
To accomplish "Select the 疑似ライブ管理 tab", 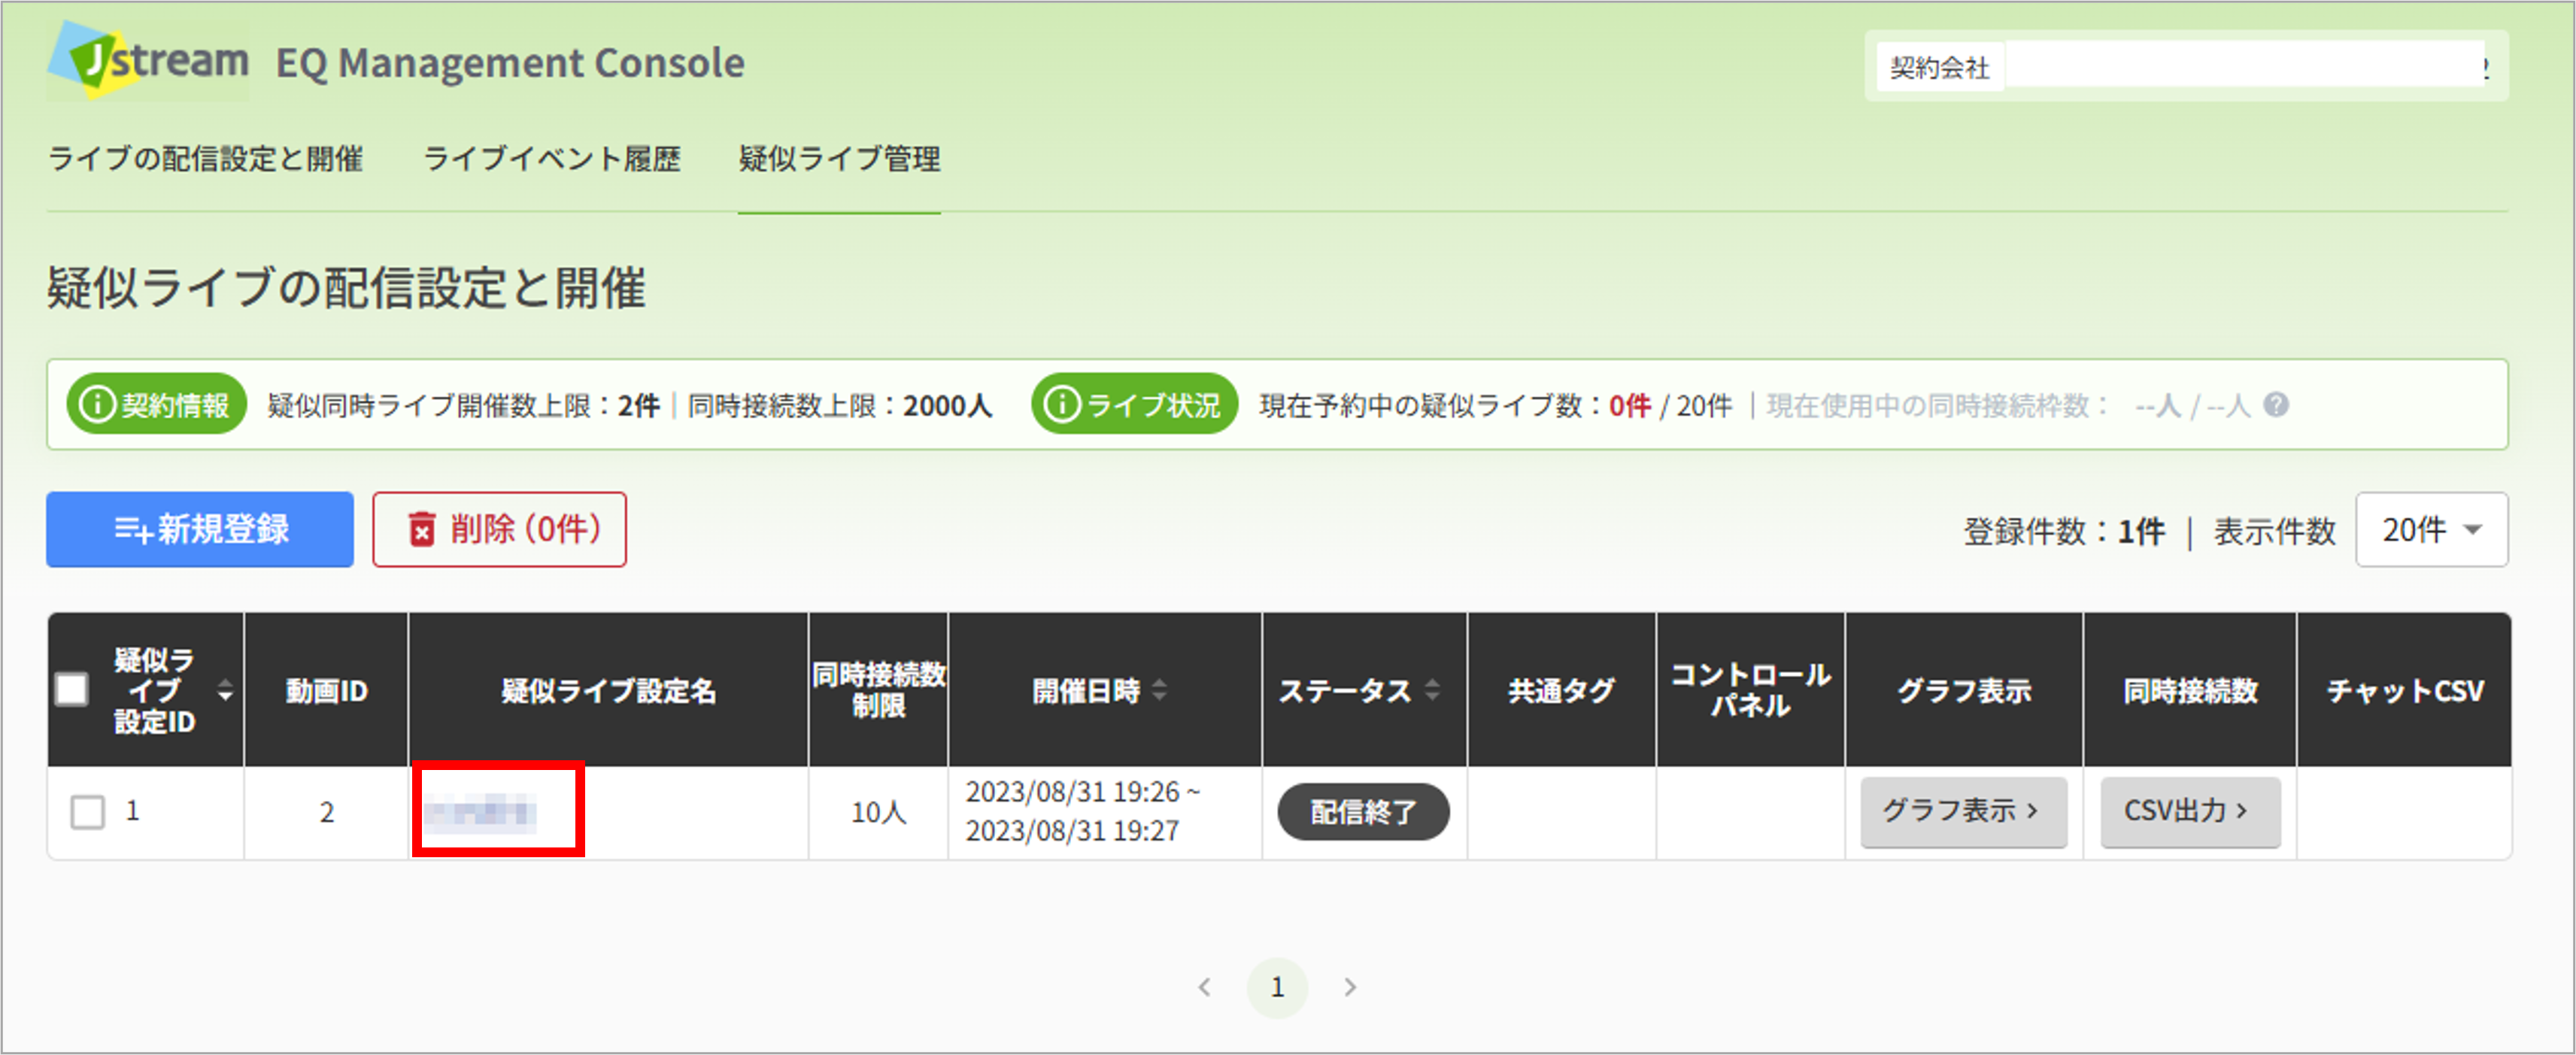I will [839, 159].
